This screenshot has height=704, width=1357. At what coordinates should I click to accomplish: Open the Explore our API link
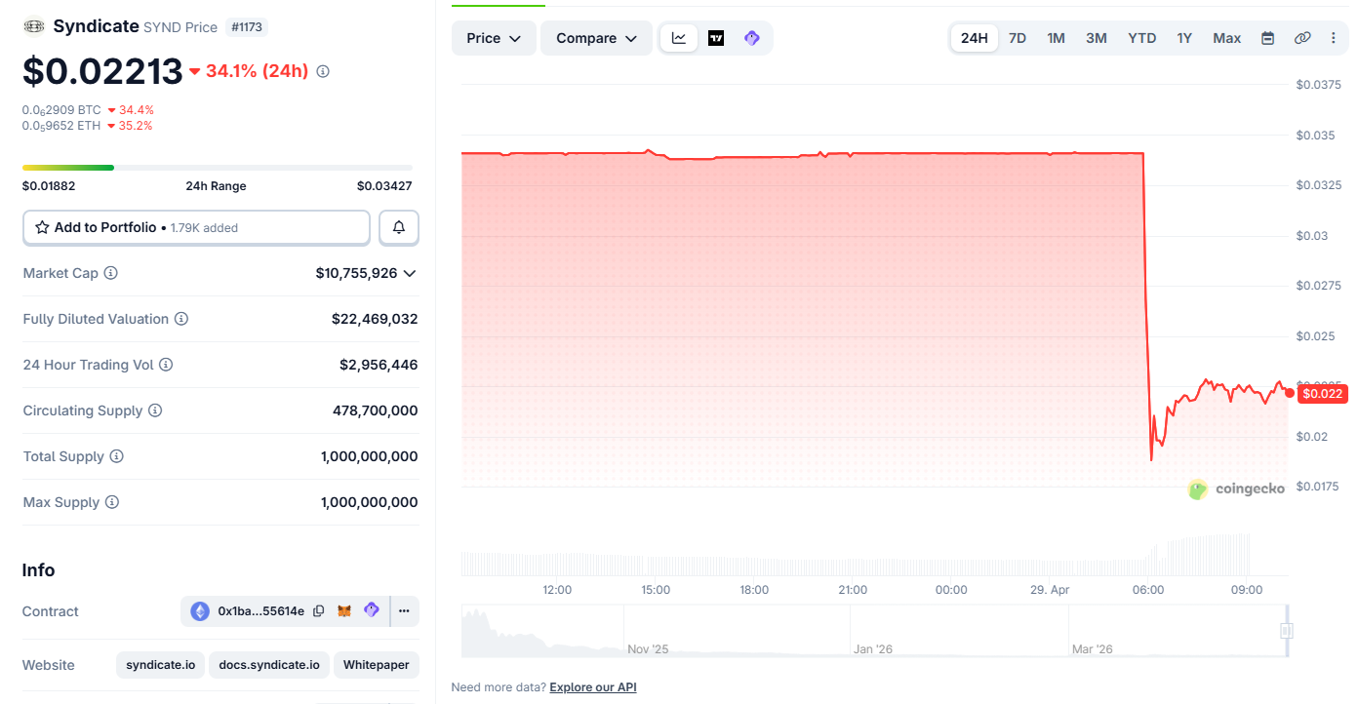[592, 687]
